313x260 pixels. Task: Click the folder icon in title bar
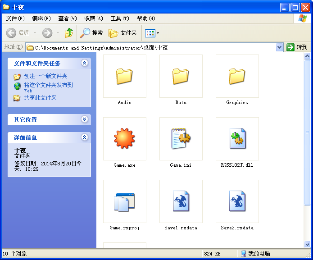click(x=6, y=7)
